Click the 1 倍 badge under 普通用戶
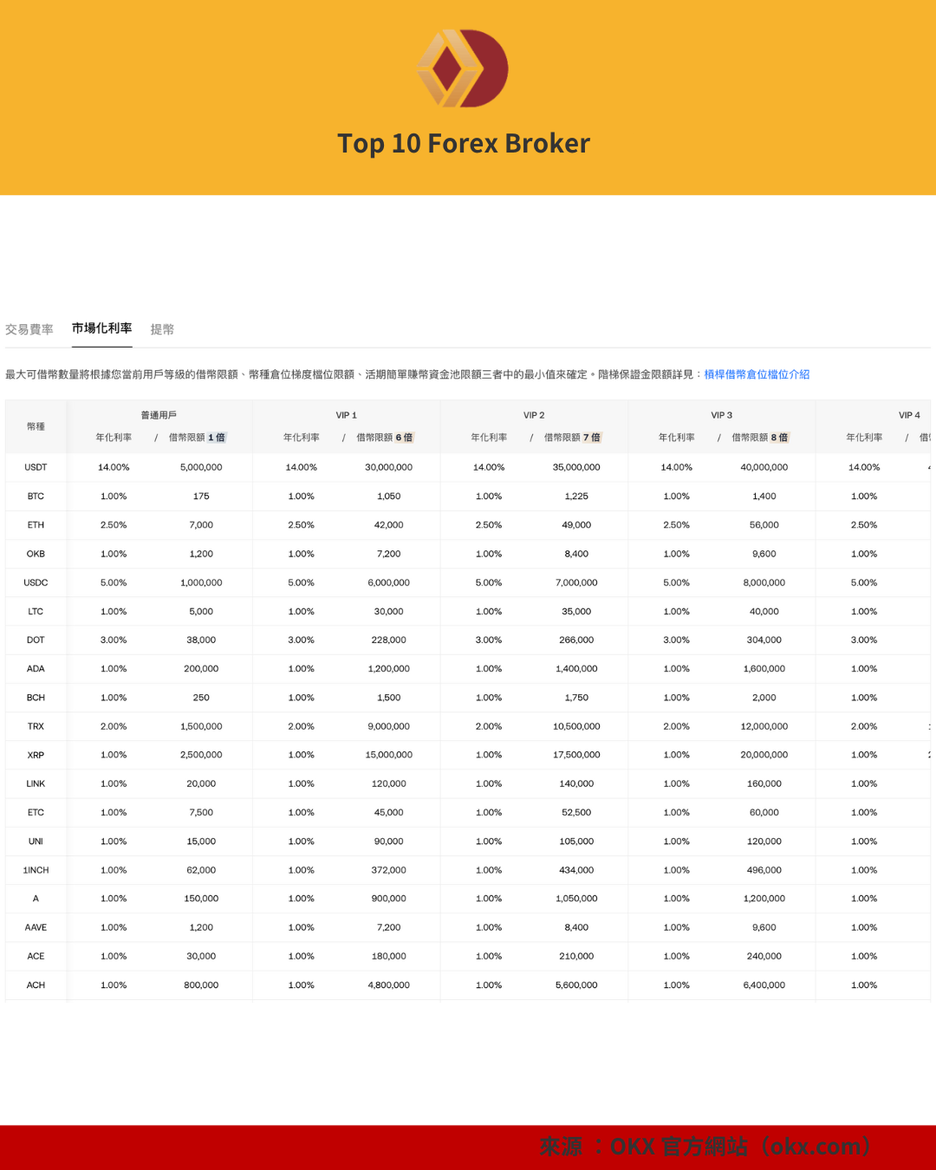 click(x=217, y=438)
